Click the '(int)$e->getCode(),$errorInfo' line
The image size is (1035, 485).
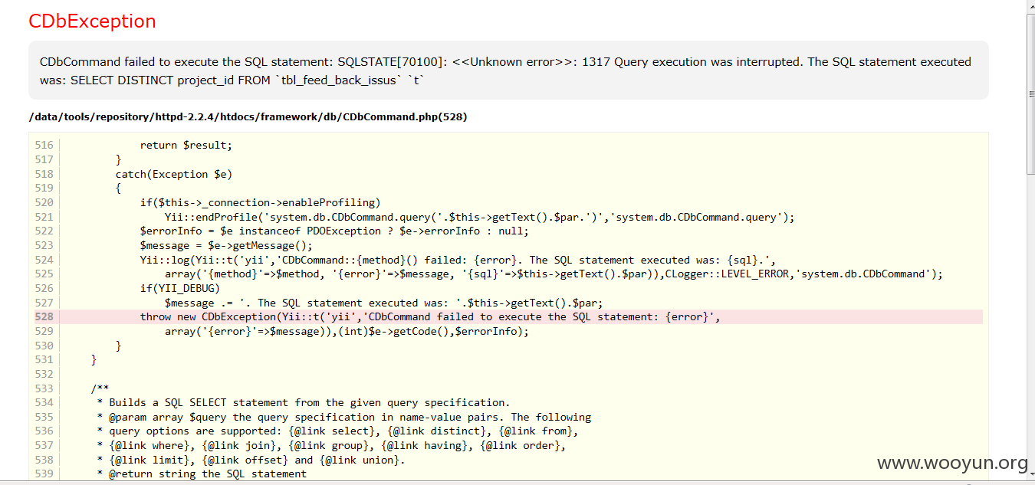pos(347,331)
